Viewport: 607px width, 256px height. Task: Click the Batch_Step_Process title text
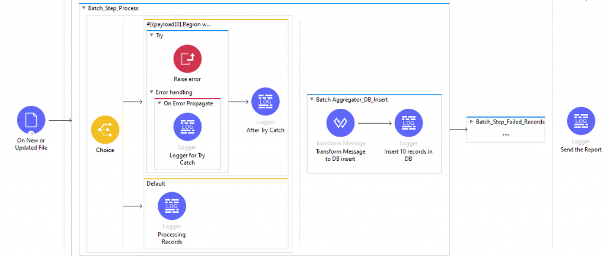[113, 8]
